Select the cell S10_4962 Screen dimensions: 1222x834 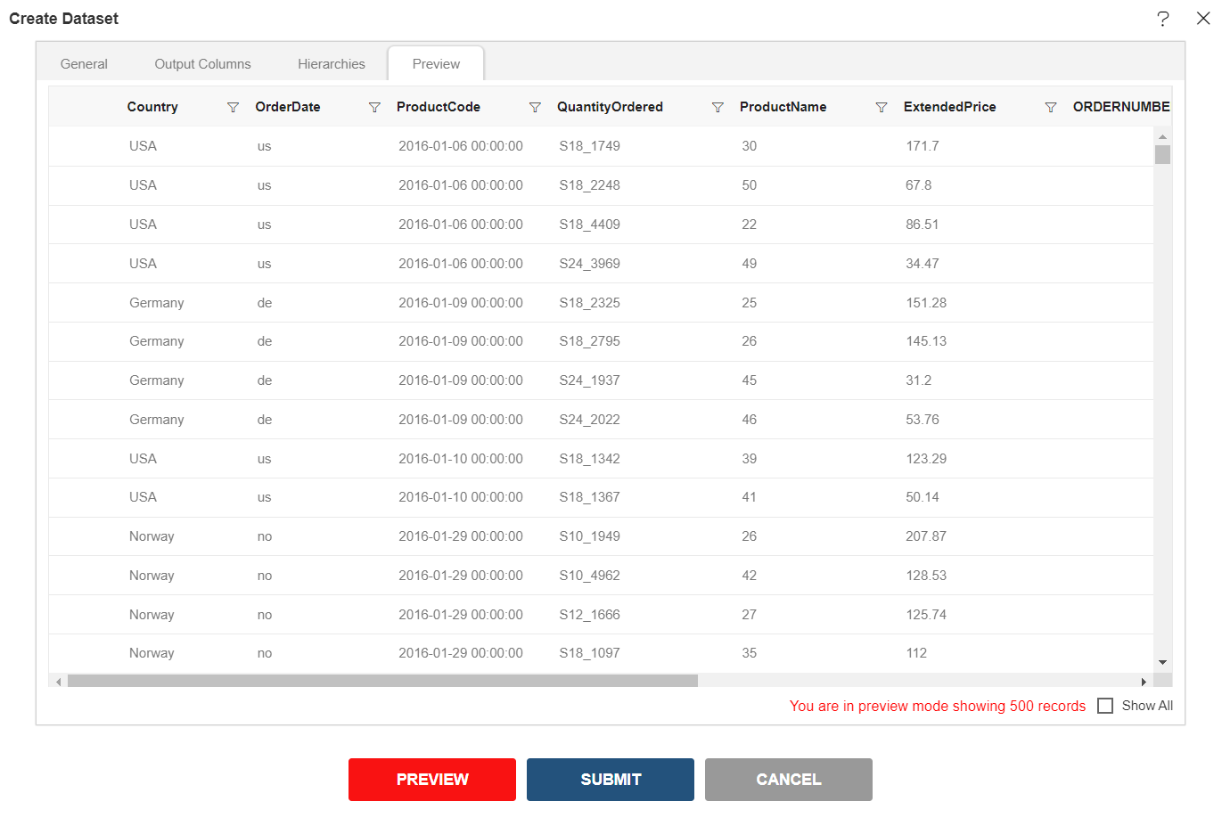pyautogui.click(x=590, y=576)
